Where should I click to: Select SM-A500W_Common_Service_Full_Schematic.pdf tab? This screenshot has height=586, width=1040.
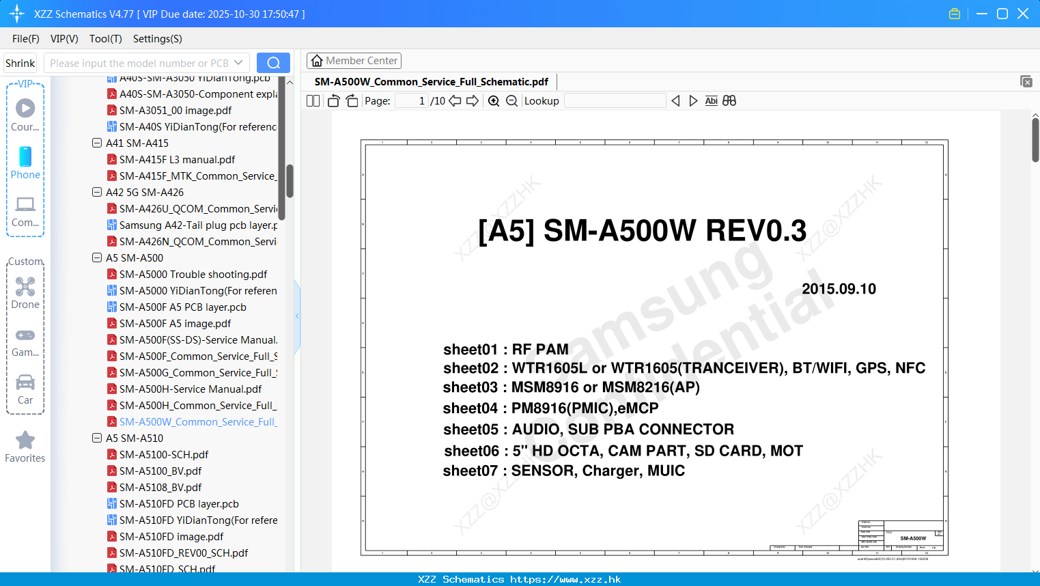(432, 81)
